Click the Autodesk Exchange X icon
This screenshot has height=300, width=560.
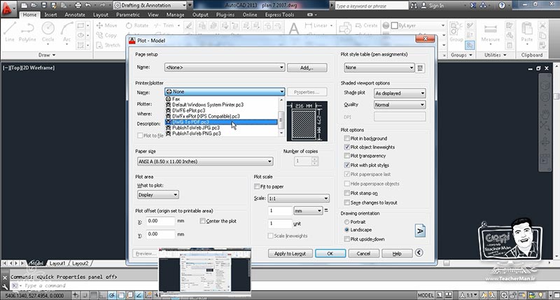click(473, 6)
